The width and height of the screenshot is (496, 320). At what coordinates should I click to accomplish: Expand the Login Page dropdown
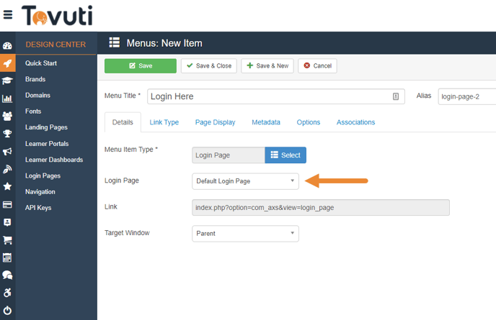[x=245, y=181]
